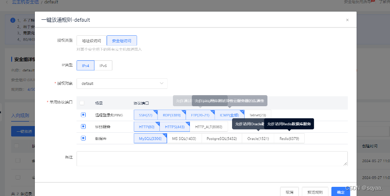Image resolution: width=390 pixels, height=196 pixels.
Task: Select the 地址段访问 authorization type
Action: pos(92,41)
